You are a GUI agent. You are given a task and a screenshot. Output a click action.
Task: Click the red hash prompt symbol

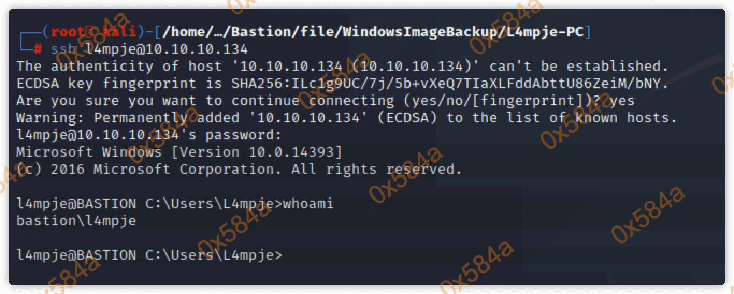(38, 49)
